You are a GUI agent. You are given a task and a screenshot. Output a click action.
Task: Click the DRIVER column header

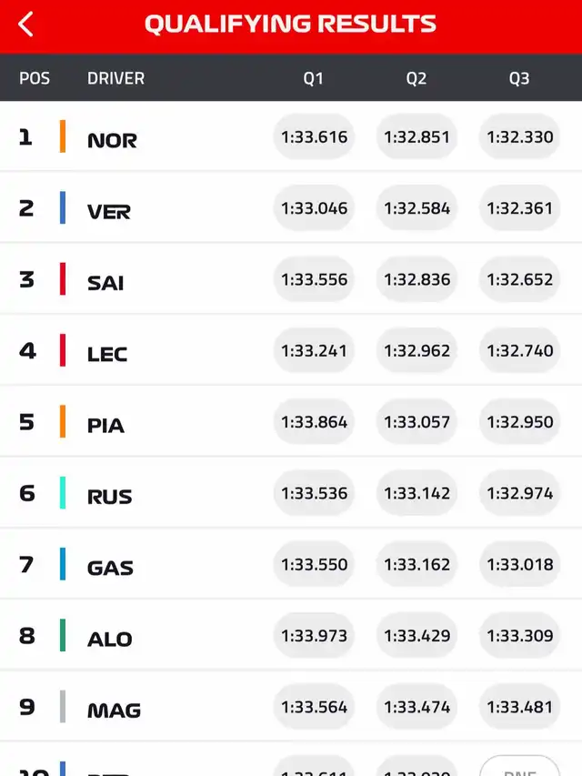[x=115, y=78]
